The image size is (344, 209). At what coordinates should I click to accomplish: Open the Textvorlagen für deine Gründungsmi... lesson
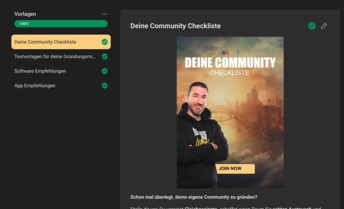tap(61, 56)
